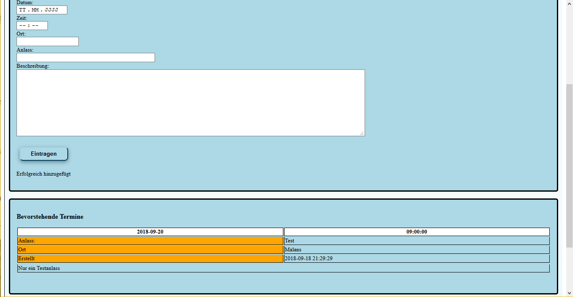Focus the Anlass text input in the form
573x297 pixels.
[x=86, y=58]
